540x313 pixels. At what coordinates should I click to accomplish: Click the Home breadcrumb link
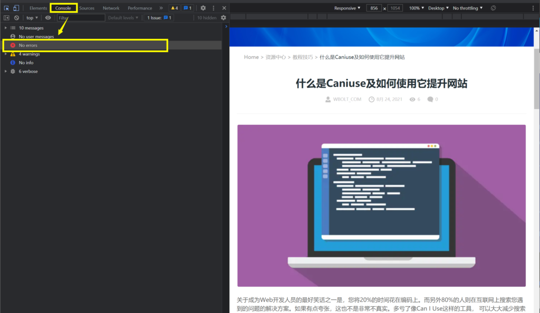(251, 57)
